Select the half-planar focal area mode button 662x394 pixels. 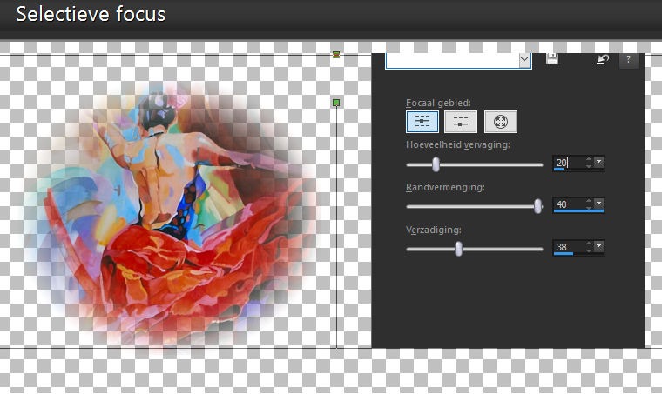pos(461,122)
